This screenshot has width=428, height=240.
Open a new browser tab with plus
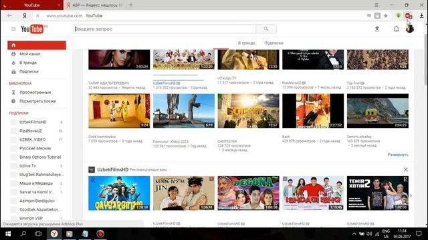131,5
